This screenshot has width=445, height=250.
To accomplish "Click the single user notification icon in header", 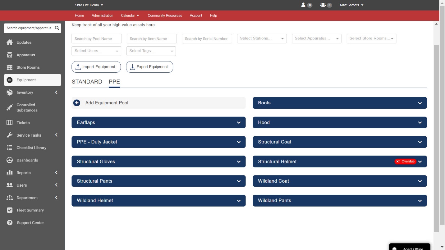I will click(303, 5).
